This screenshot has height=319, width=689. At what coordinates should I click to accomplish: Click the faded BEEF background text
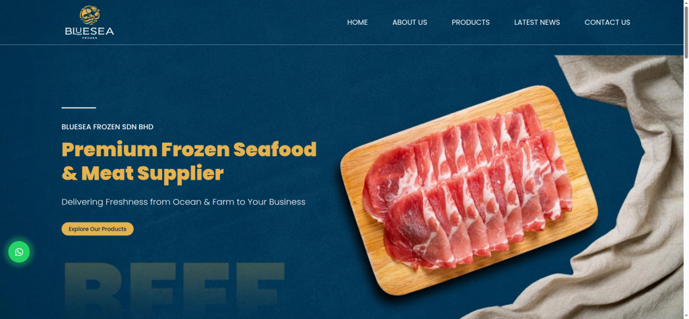point(174,290)
